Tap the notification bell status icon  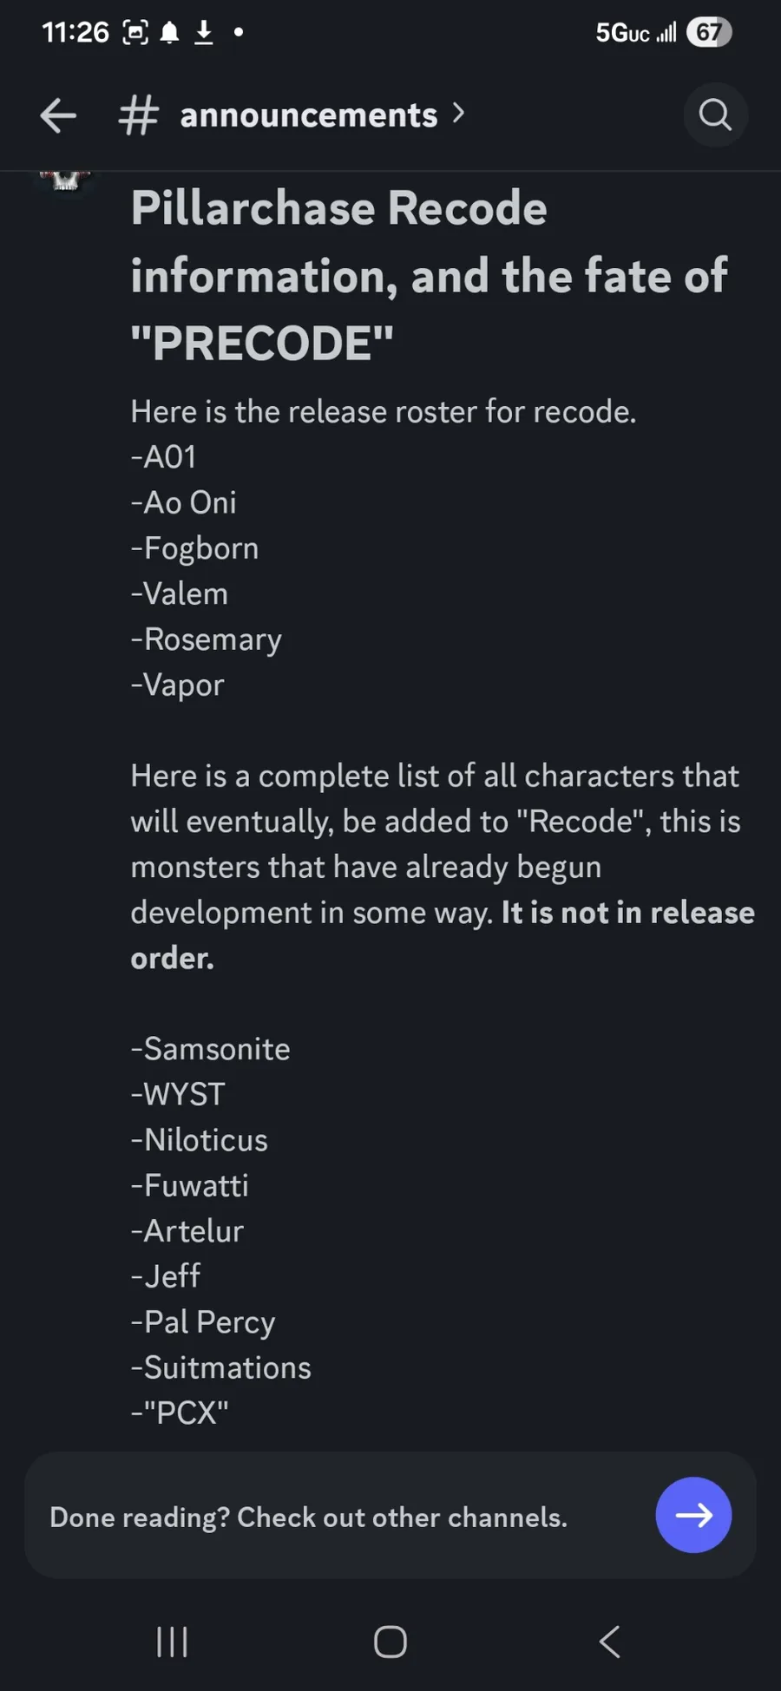[x=170, y=33]
